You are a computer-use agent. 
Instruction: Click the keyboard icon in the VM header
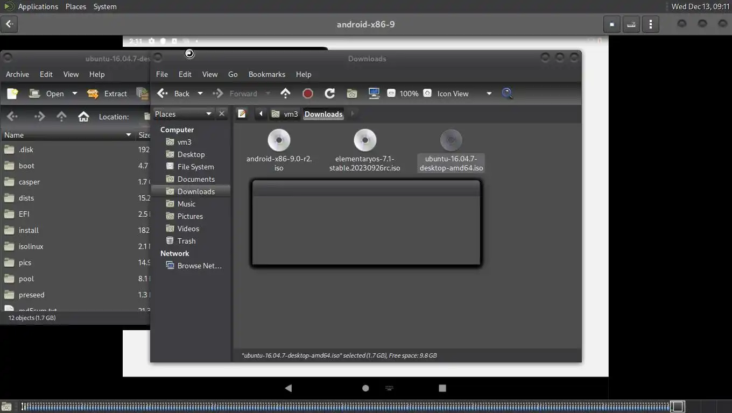pos(631,24)
